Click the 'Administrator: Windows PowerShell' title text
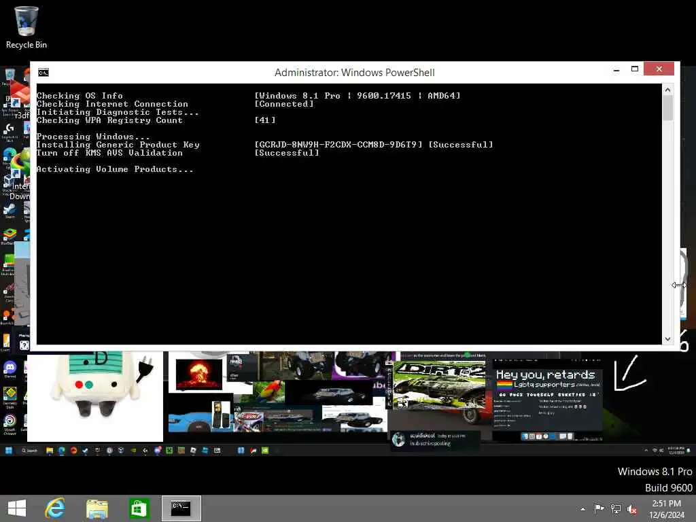696x522 pixels. (354, 72)
